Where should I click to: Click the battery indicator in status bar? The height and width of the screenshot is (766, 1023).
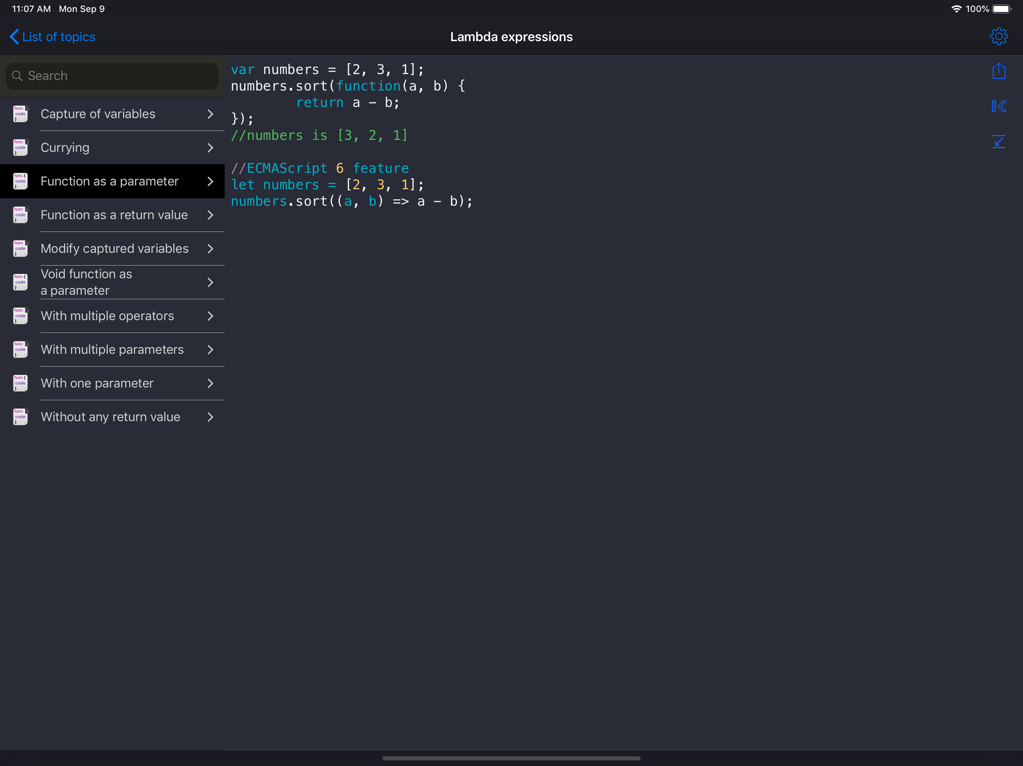click(x=1001, y=9)
